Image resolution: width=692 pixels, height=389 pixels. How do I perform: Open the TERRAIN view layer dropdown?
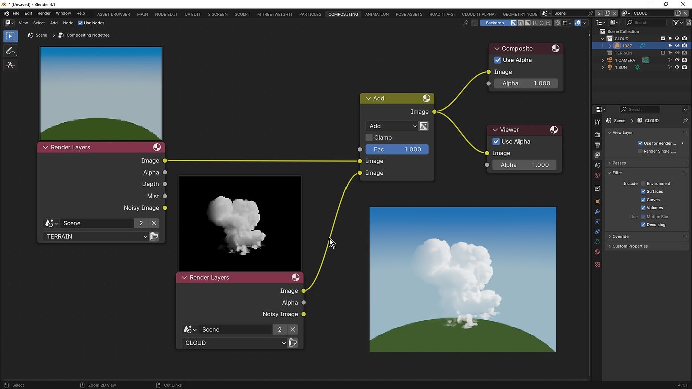coord(96,236)
